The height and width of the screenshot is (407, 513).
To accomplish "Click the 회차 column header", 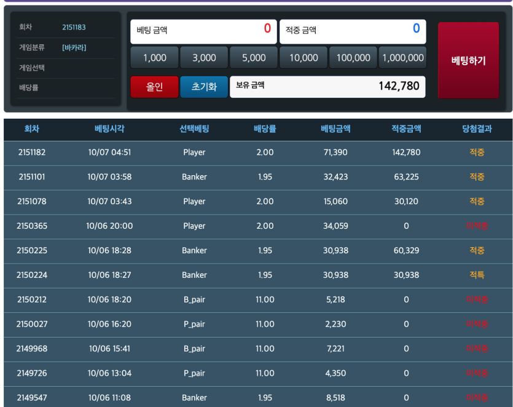I will 32,128.
